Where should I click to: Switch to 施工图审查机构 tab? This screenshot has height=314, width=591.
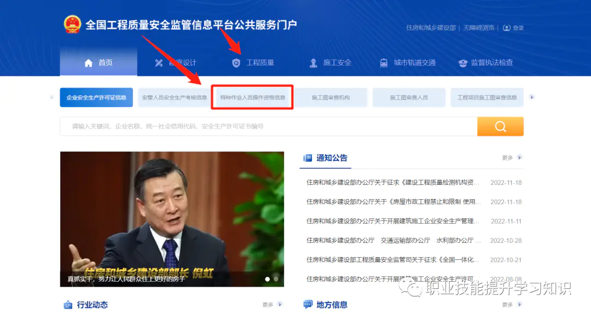click(331, 98)
